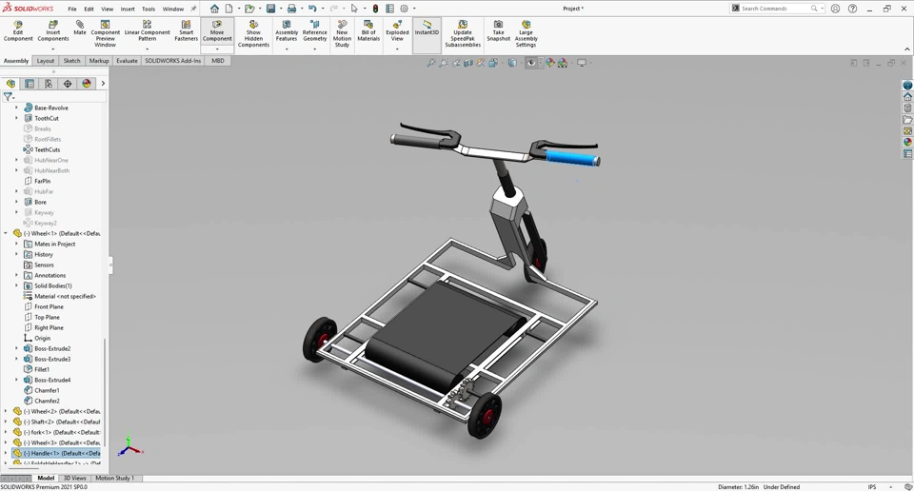The width and height of the screenshot is (914, 491).
Task: Open Appearances tab in task pane
Action: click(907, 142)
